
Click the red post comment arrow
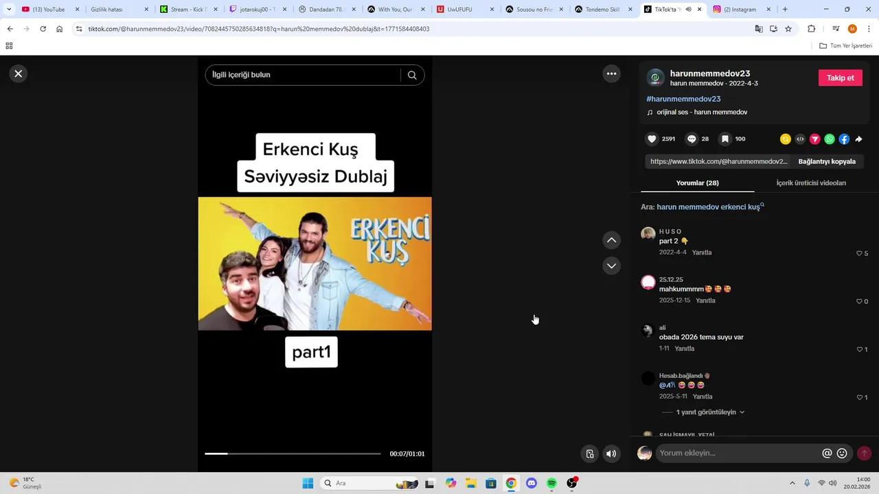point(864,453)
